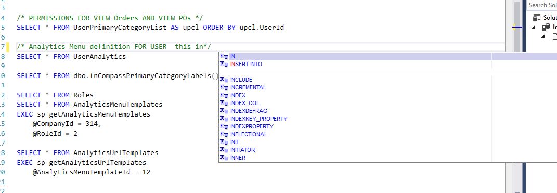Click the keyword icon beside INDEXDEFRAG
This screenshot has height=193, width=557.
(224, 111)
